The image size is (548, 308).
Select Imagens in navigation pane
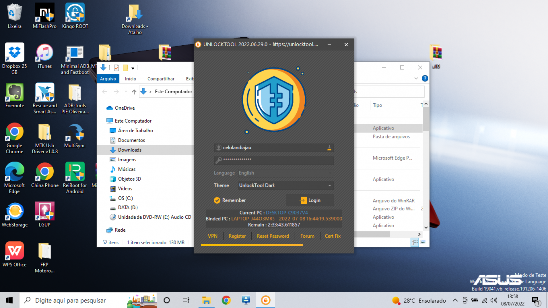coord(127,160)
